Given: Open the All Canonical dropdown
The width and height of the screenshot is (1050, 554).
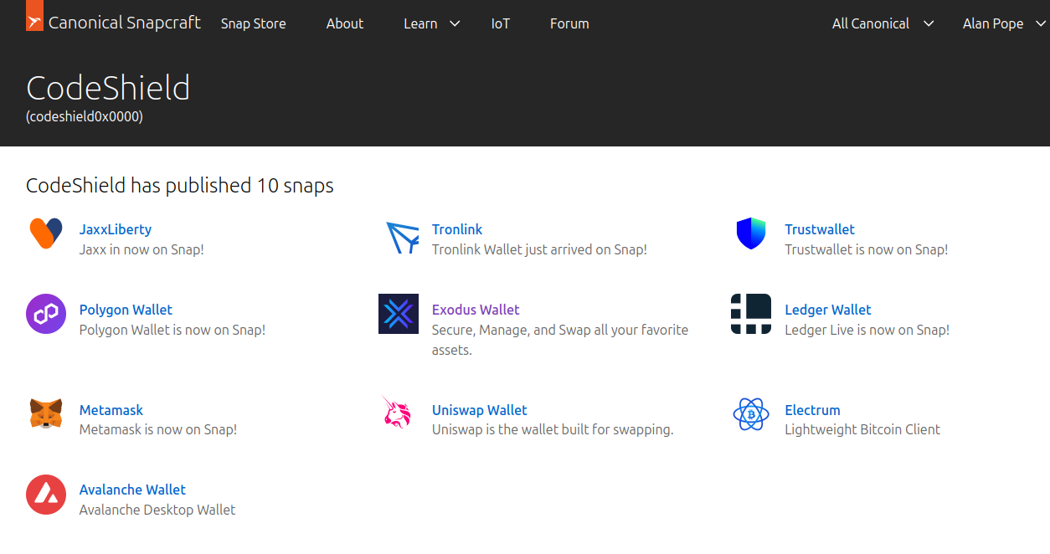Looking at the screenshot, I should pos(882,23).
